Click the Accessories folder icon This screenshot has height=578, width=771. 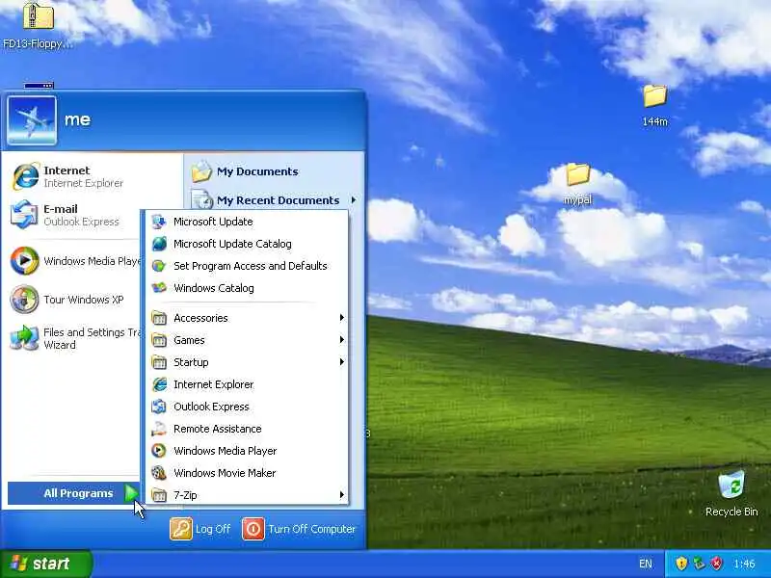coord(159,318)
